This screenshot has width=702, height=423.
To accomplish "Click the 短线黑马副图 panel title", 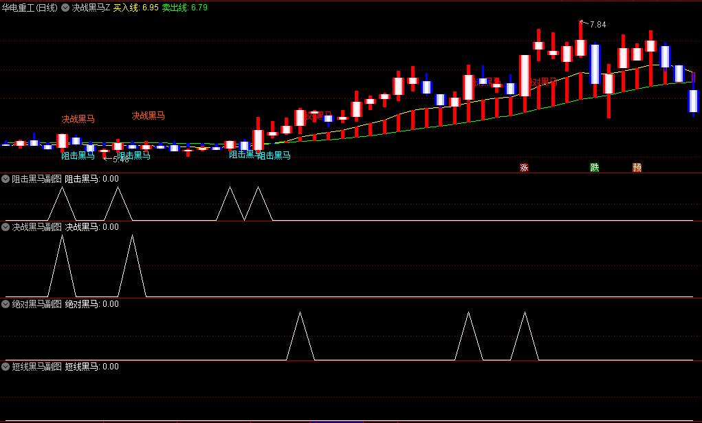I will 36,367.
